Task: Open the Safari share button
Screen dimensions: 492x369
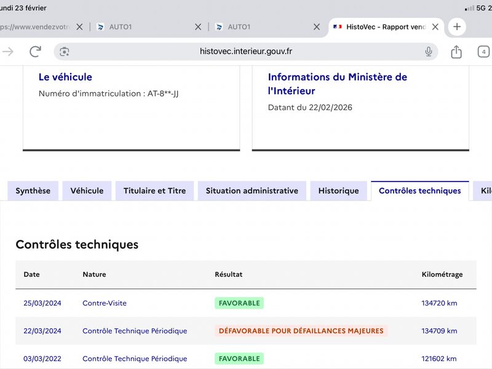Action: pyautogui.click(x=456, y=52)
